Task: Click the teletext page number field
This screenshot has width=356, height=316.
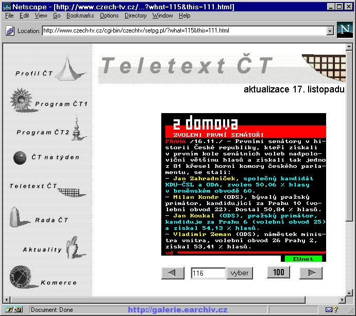Action: (x=209, y=273)
